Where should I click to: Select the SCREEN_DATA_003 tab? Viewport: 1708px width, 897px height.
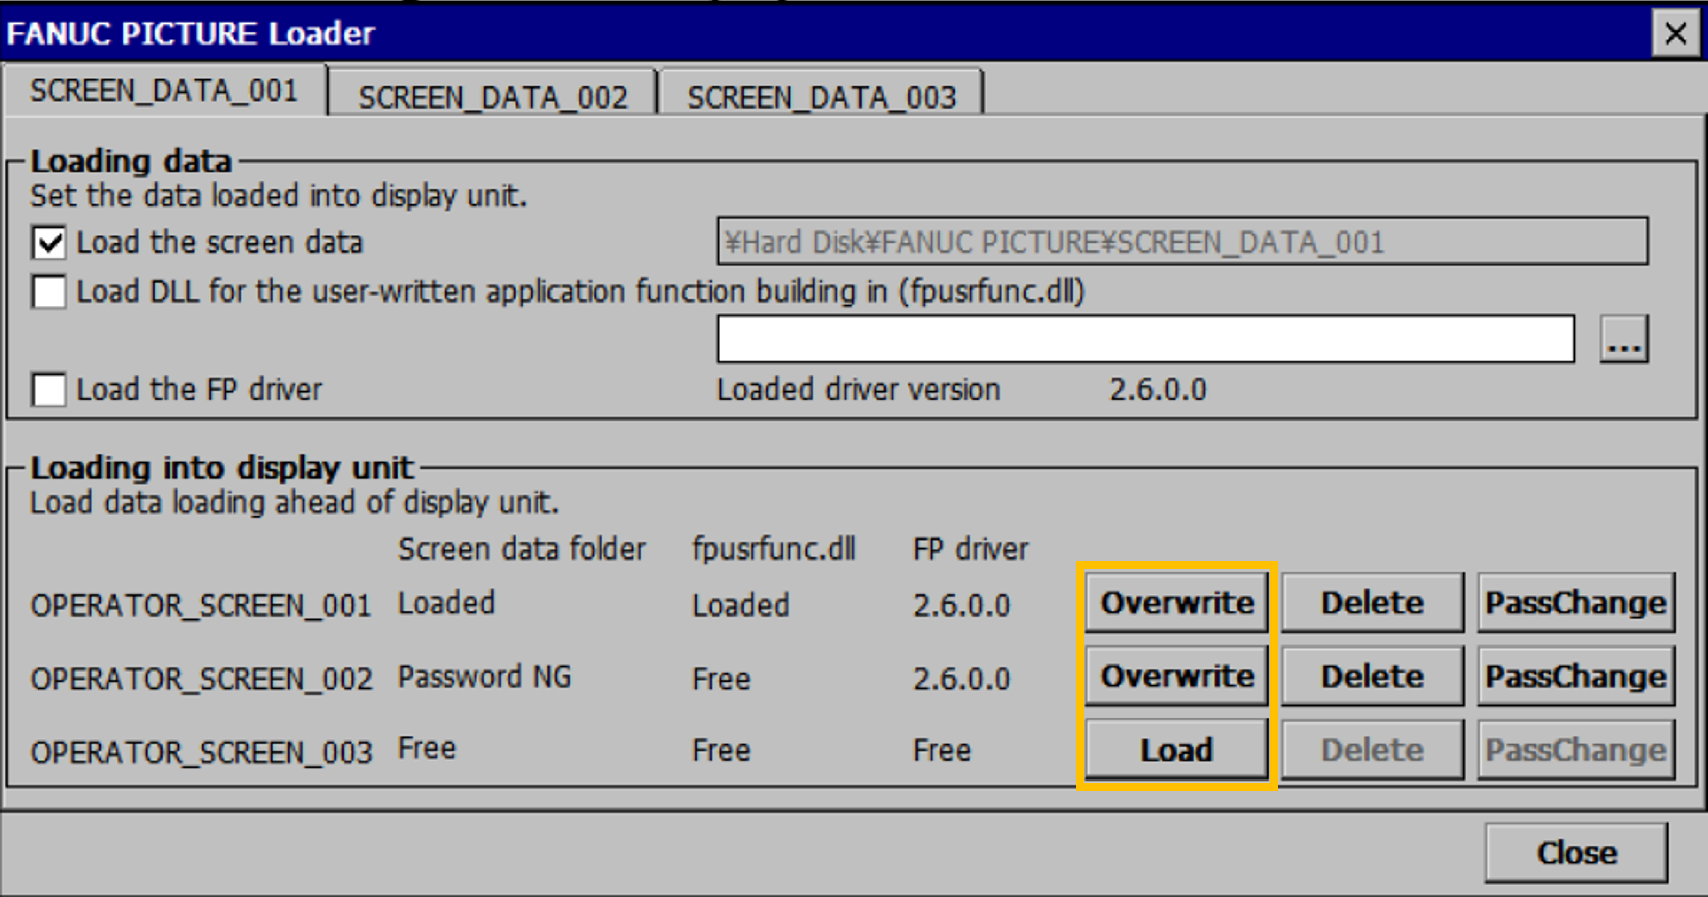(x=821, y=97)
